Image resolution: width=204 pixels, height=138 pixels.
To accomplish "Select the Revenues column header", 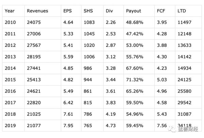I will [x=37, y=11].
